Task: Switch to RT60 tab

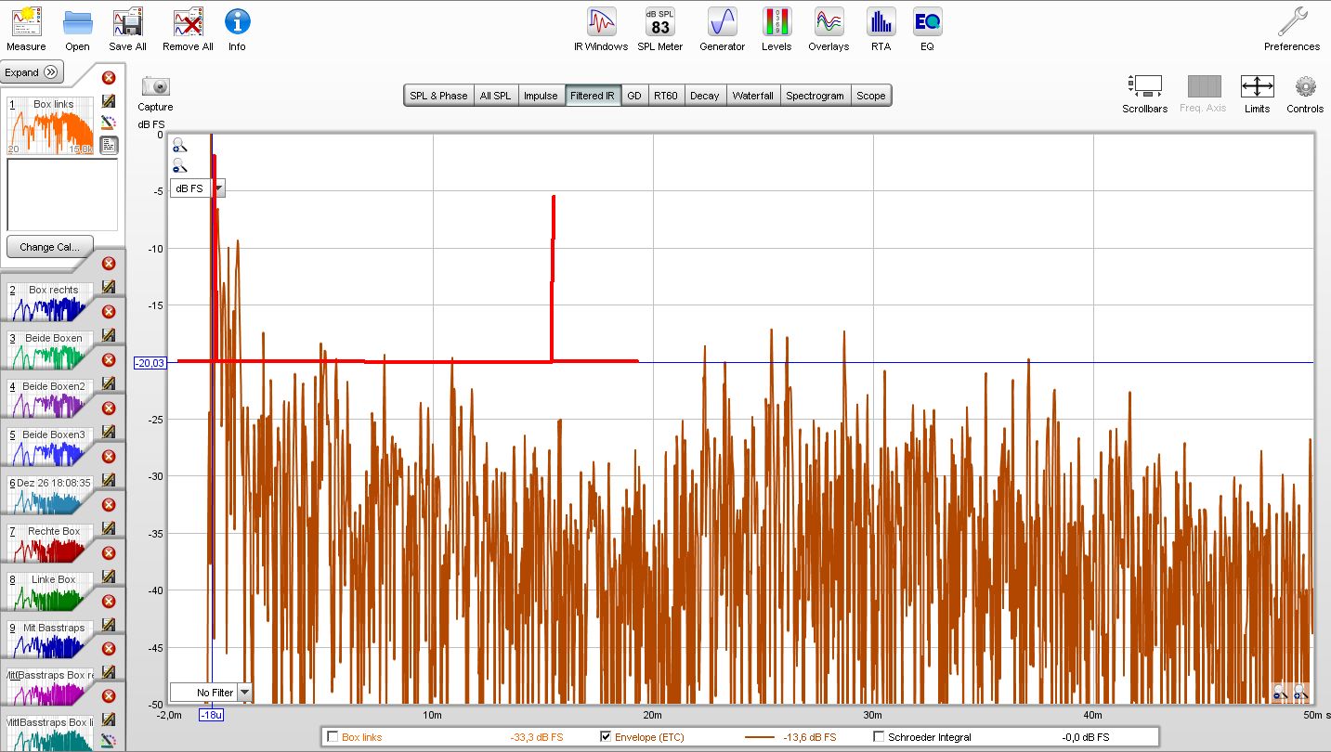Action: pos(665,96)
